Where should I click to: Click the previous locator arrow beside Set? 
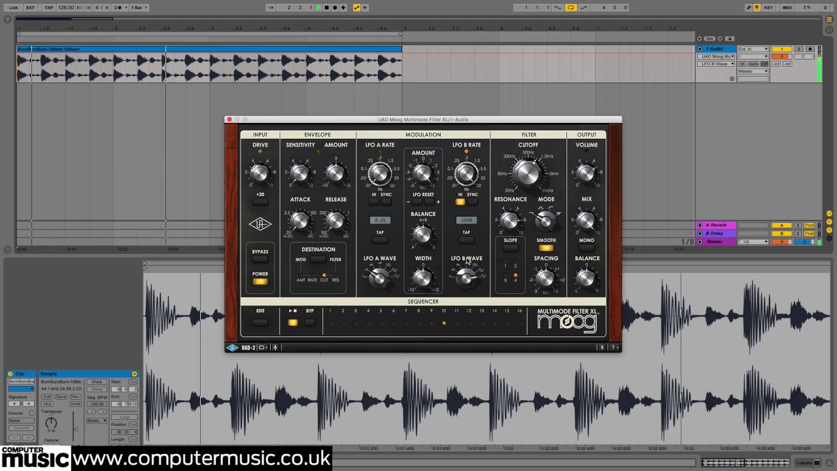pyautogui.click(x=700, y=39)
